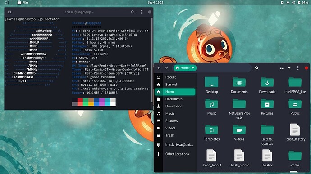Open Trash in the Files sidebar
311x174 pixels.
pyautogui.click(x=175, y=135)
